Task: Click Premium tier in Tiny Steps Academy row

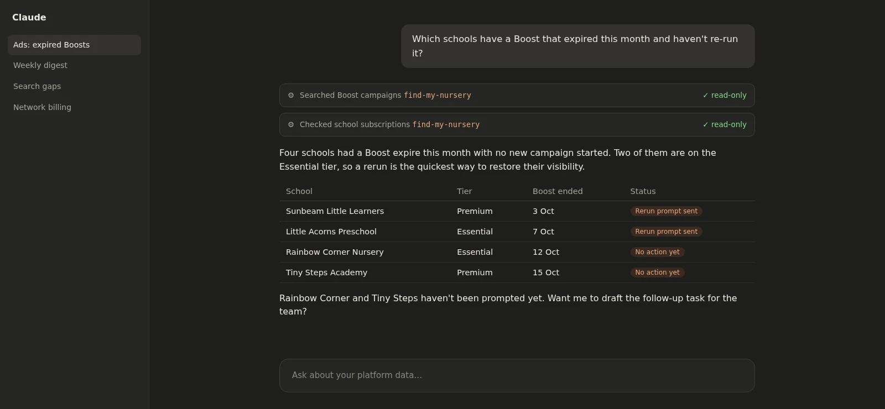Action: (475, 272)
